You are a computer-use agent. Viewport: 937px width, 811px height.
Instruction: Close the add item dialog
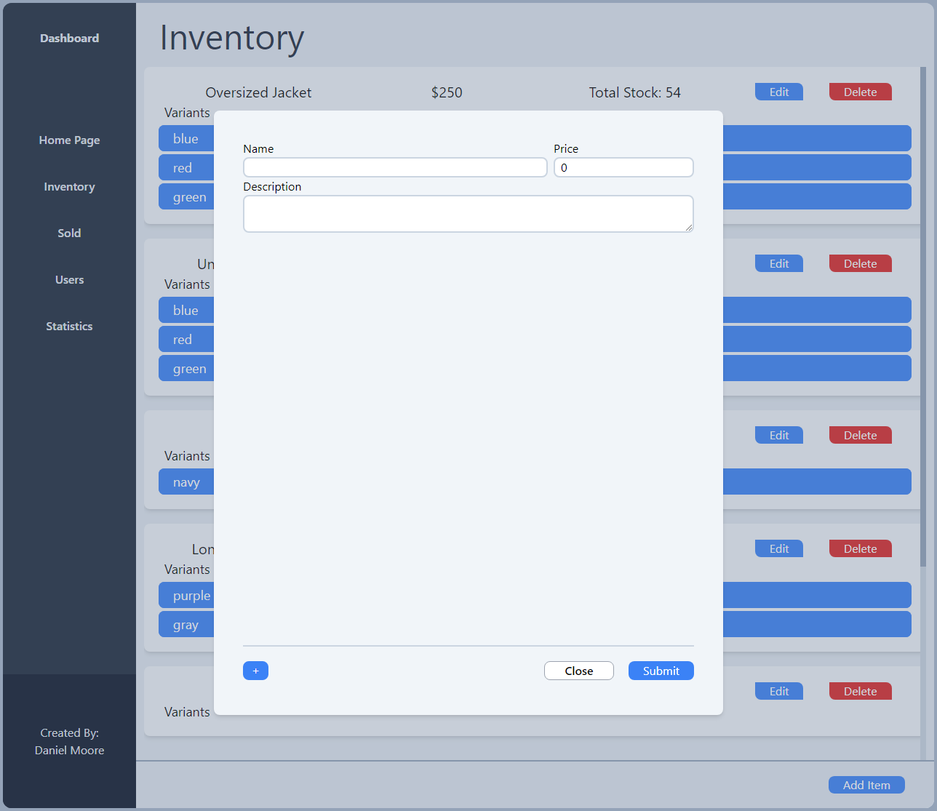(578, 671)
